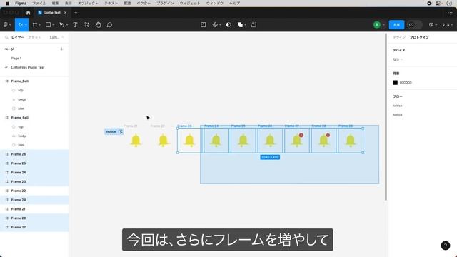Select the Frame 25 layer row

coord(34,163)
